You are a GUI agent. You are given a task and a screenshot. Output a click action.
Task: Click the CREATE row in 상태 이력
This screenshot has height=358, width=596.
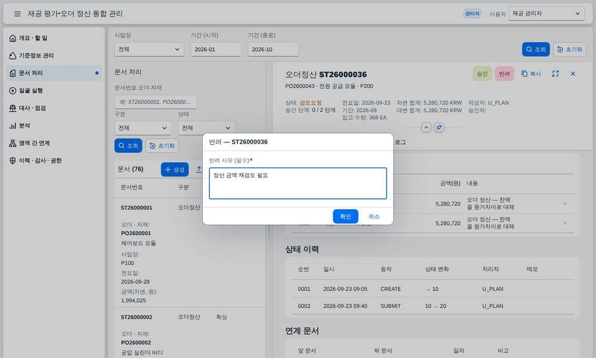pos(433,289)
